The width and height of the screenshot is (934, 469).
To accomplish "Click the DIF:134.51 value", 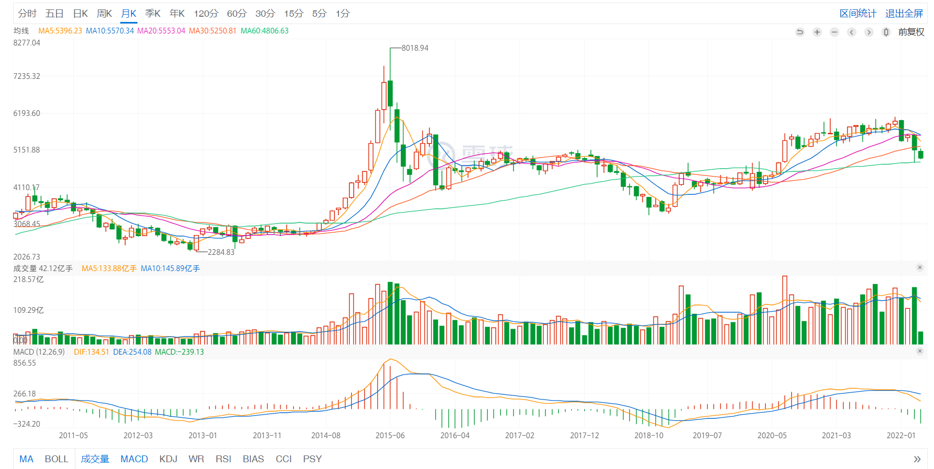I will pyautogui.click(x=91, y=352).
